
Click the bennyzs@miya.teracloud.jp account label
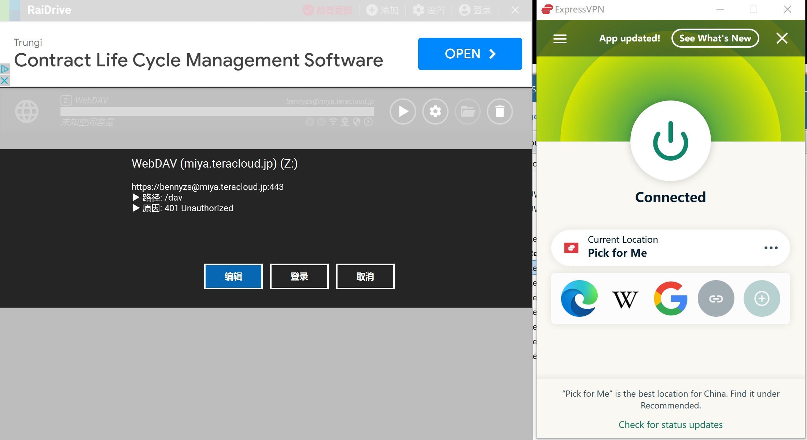point(330,101)
